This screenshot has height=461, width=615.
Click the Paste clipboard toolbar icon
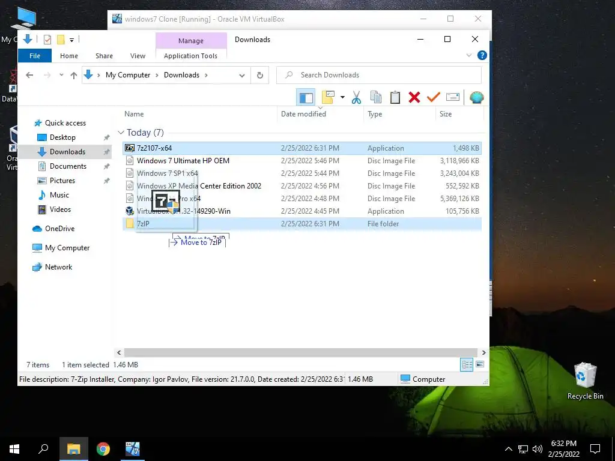[x=395, y=97]
